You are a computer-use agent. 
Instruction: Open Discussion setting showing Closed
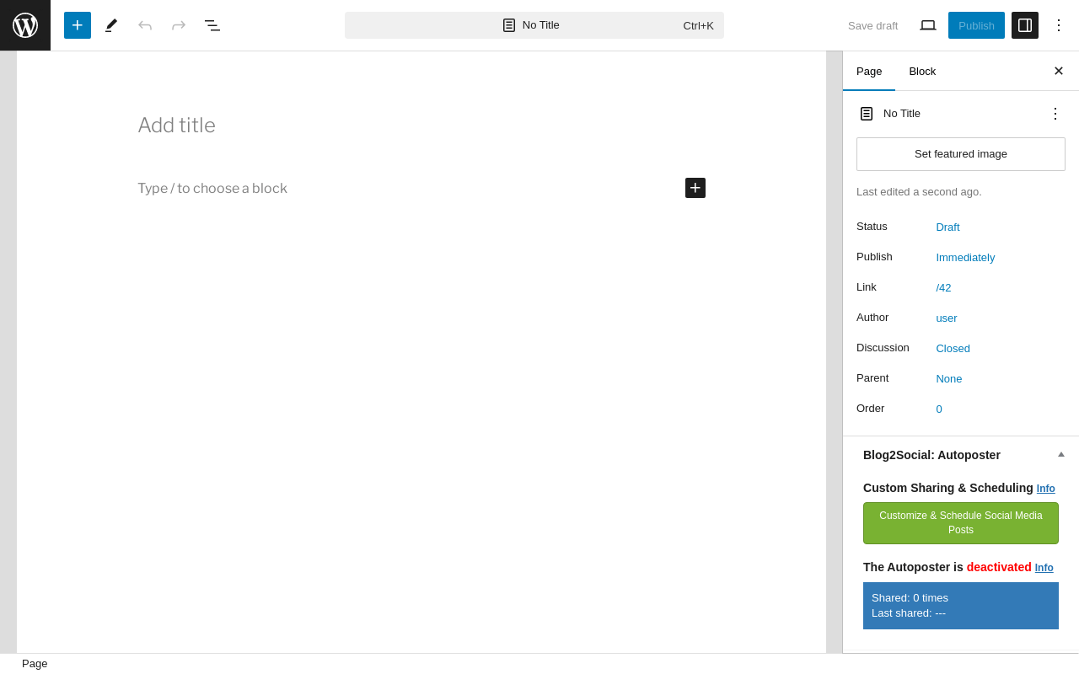coord(953,349)
